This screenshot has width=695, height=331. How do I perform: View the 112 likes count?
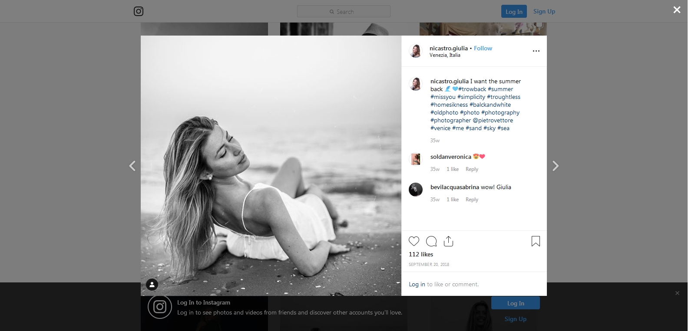421,254
